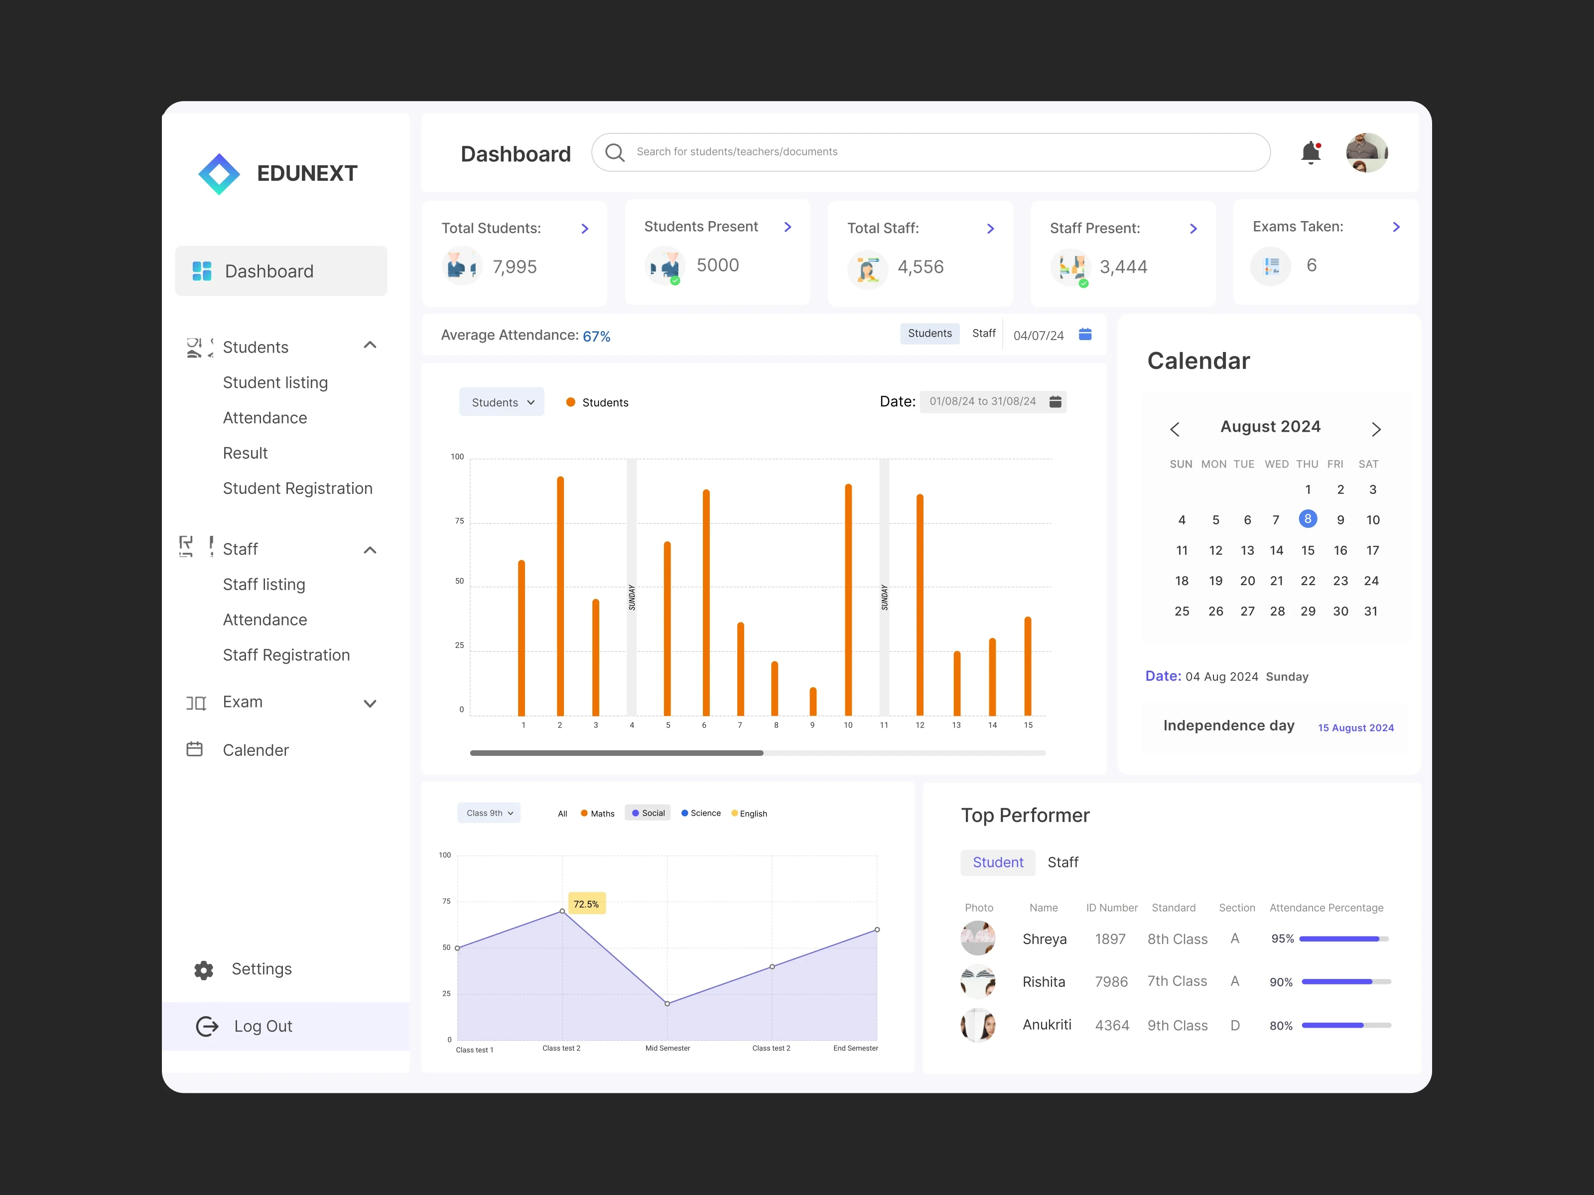Toggle the English subject filter
The width and height of the screenshot is (1594, 1195).
pyautogui.click(x=749, y=813)
